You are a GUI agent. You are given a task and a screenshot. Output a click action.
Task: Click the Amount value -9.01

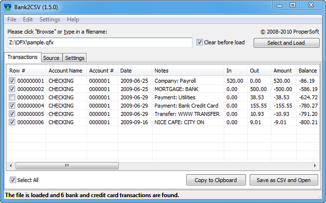pyautogui.click(x=280, y=122)
